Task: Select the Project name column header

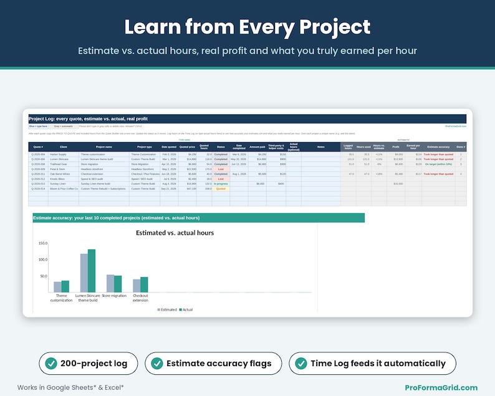Action: [x=104, y=147]
